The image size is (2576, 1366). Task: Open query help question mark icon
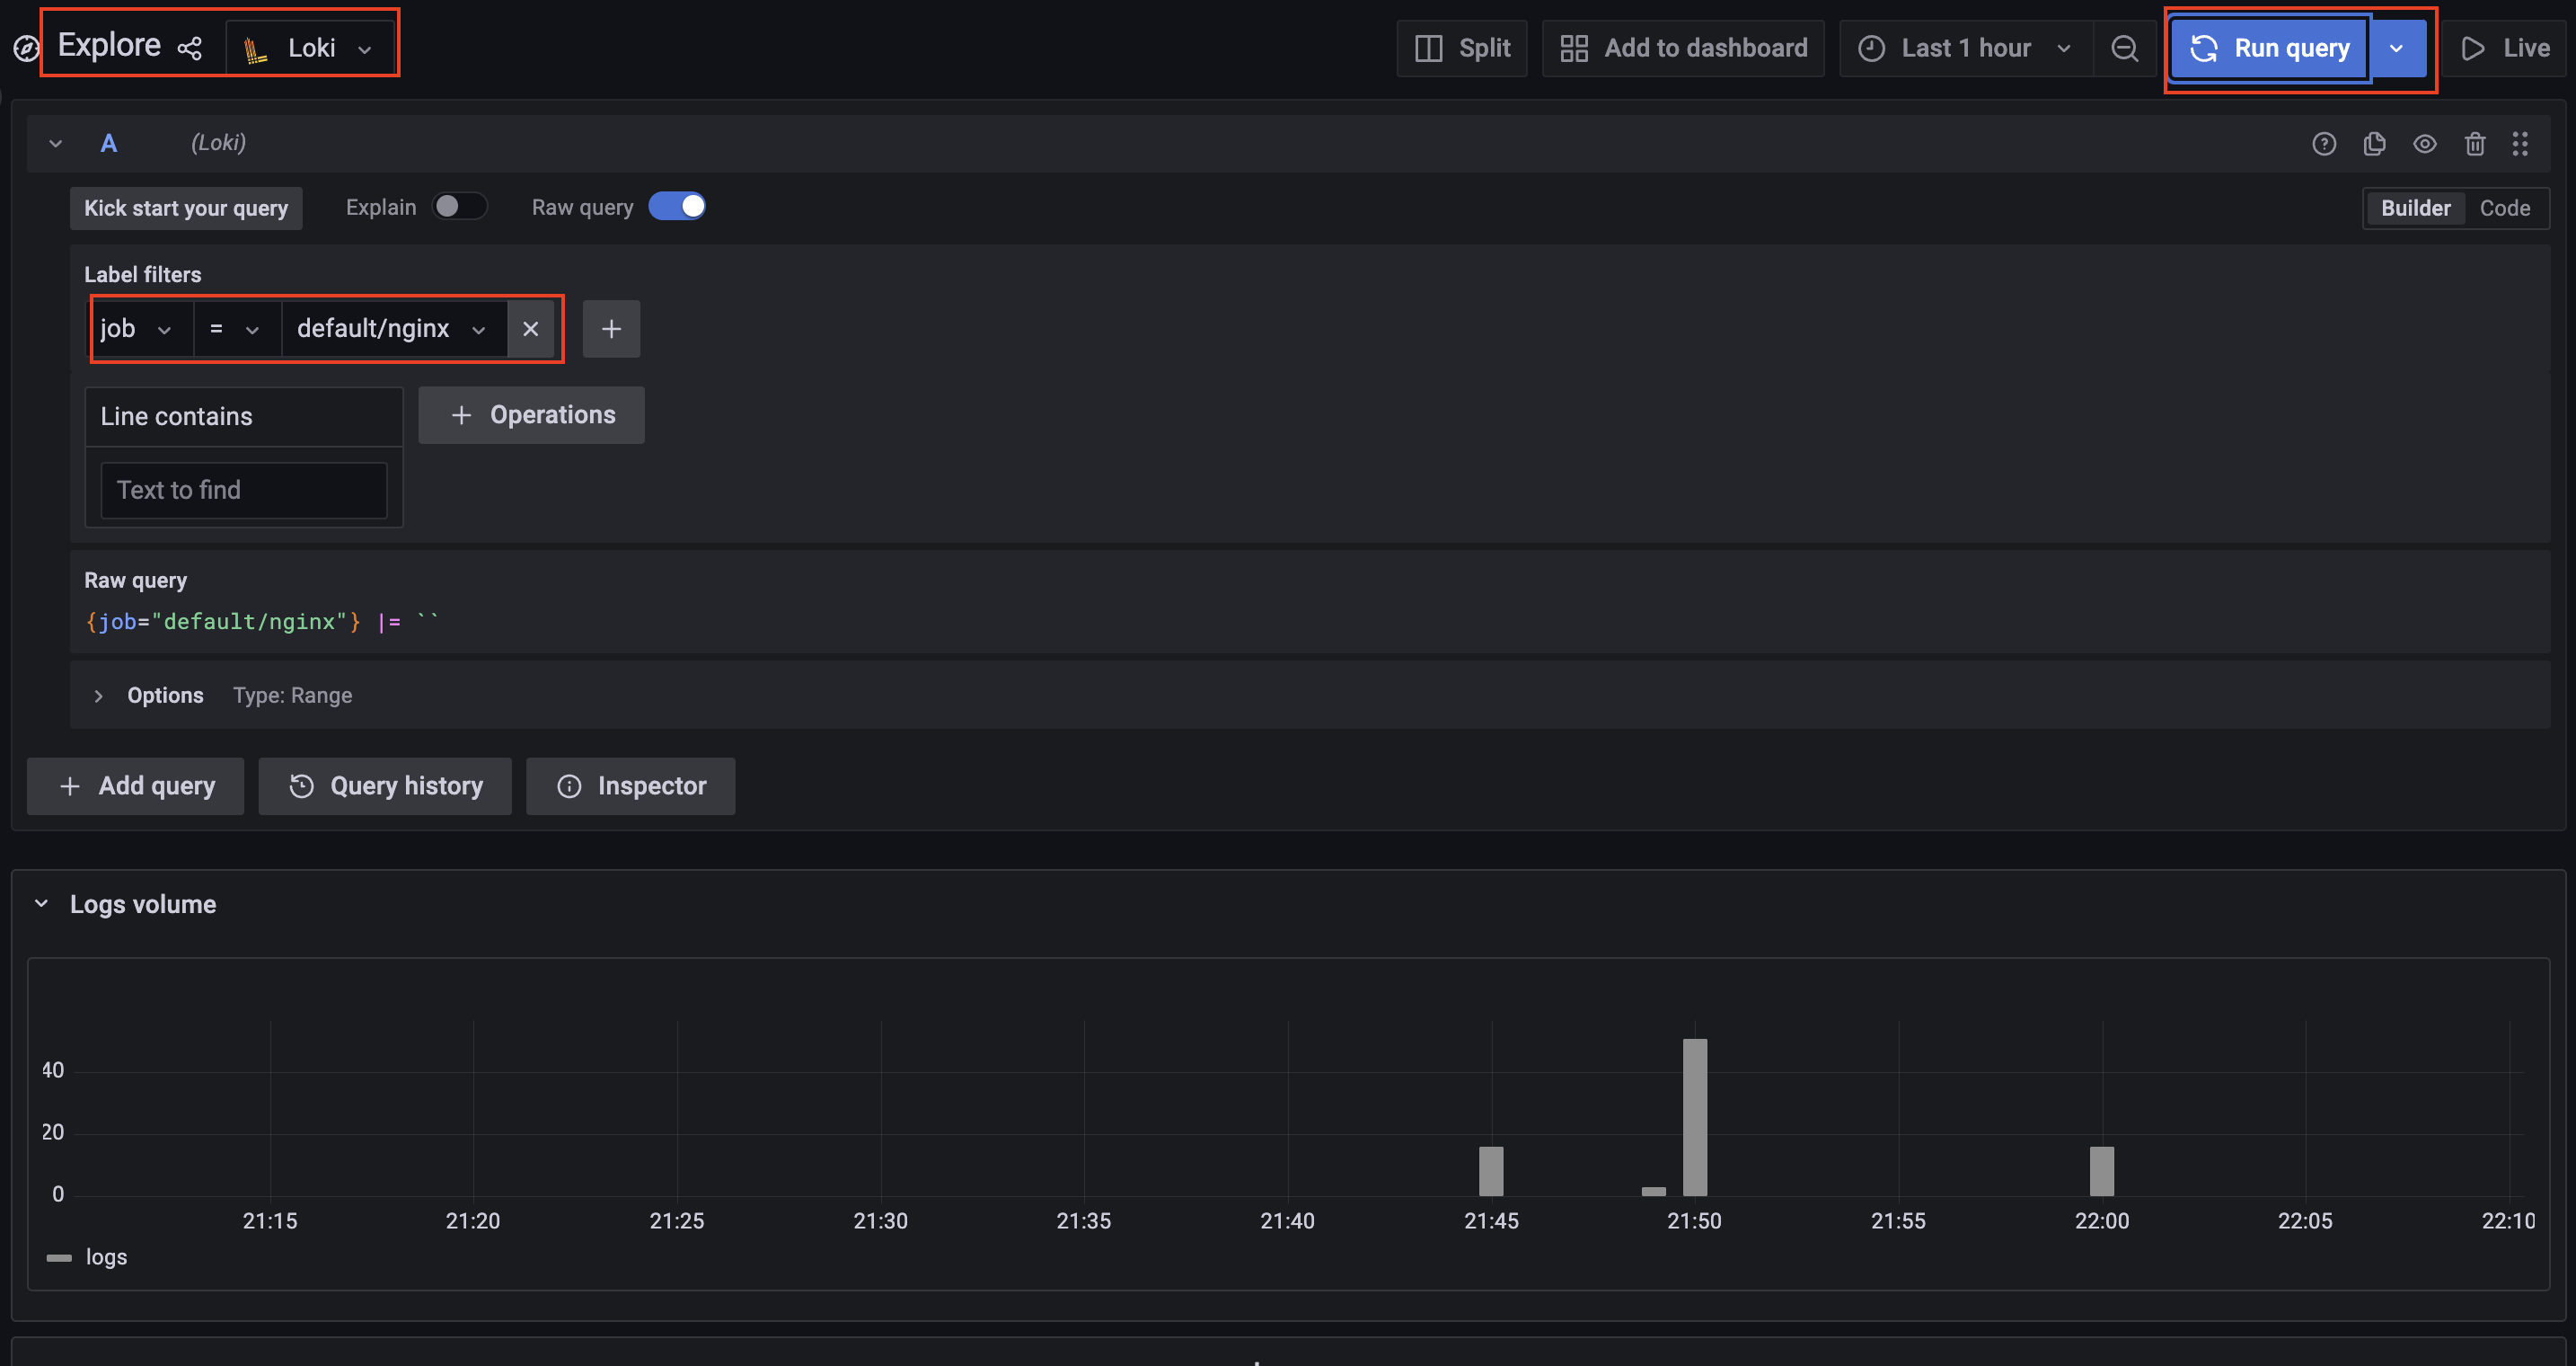[x=2324, y=143]
